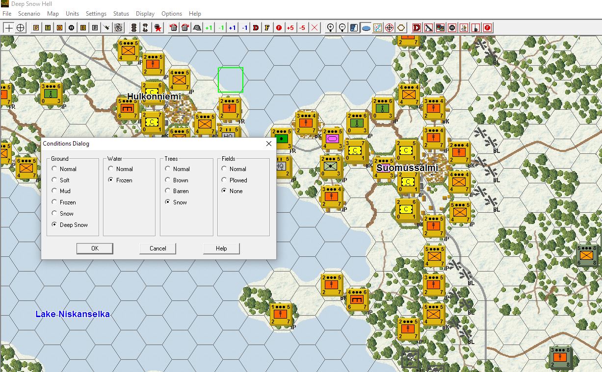The image size is (602, 372).
Task: Select Plowed fields option
Action: coord(225,180)
